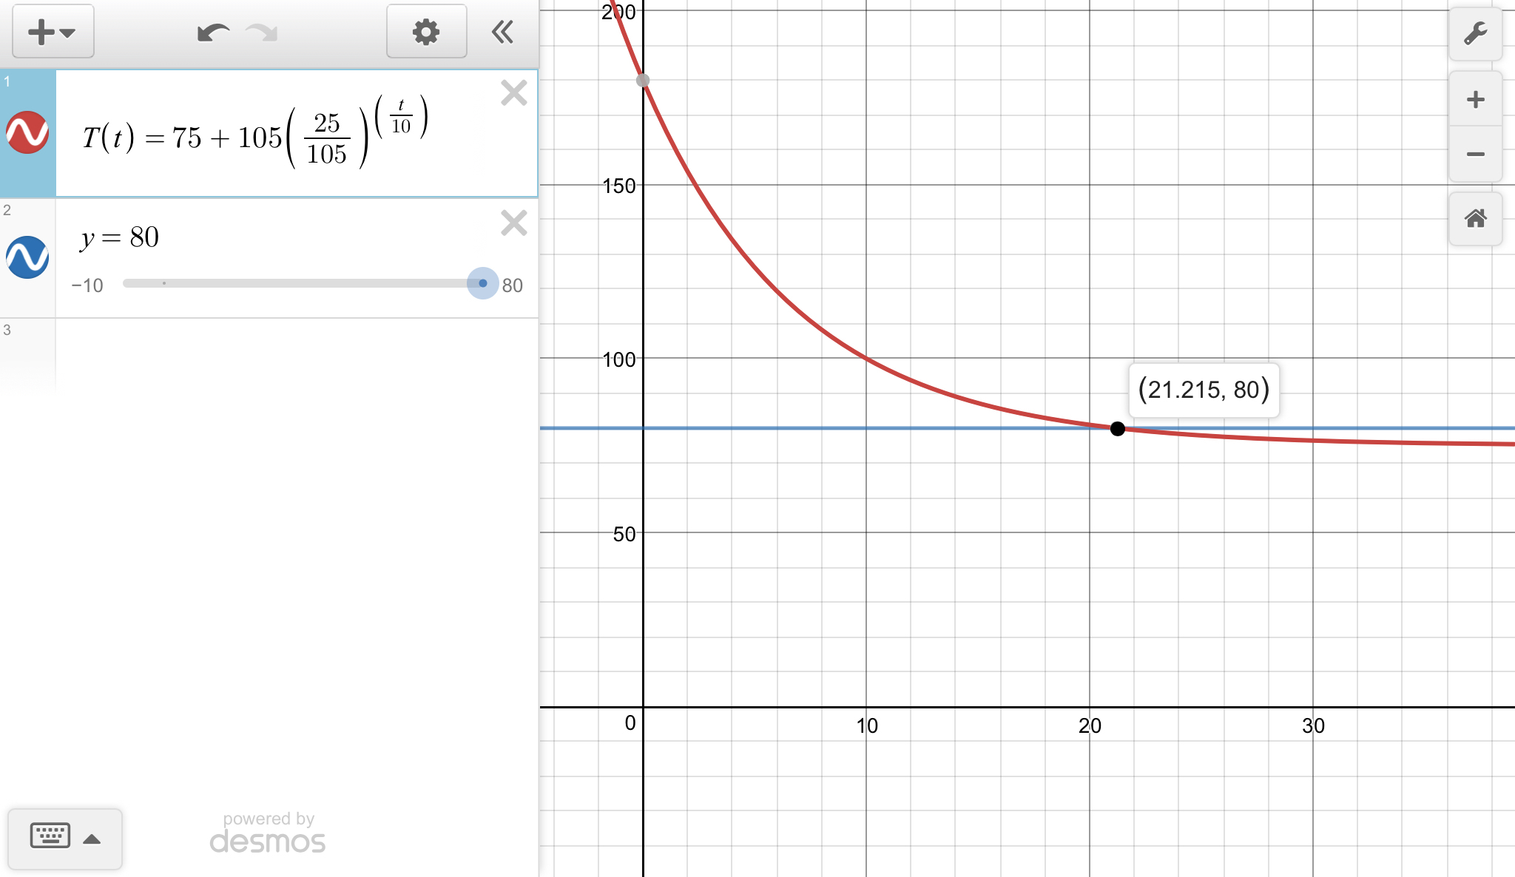Delete the T(t) expression
The height and width of the screenshot is (877, 1515).
point(513,93)
